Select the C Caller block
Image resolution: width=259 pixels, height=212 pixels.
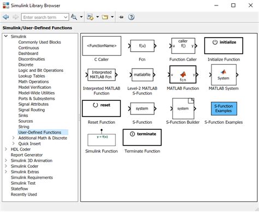(102, 46)
